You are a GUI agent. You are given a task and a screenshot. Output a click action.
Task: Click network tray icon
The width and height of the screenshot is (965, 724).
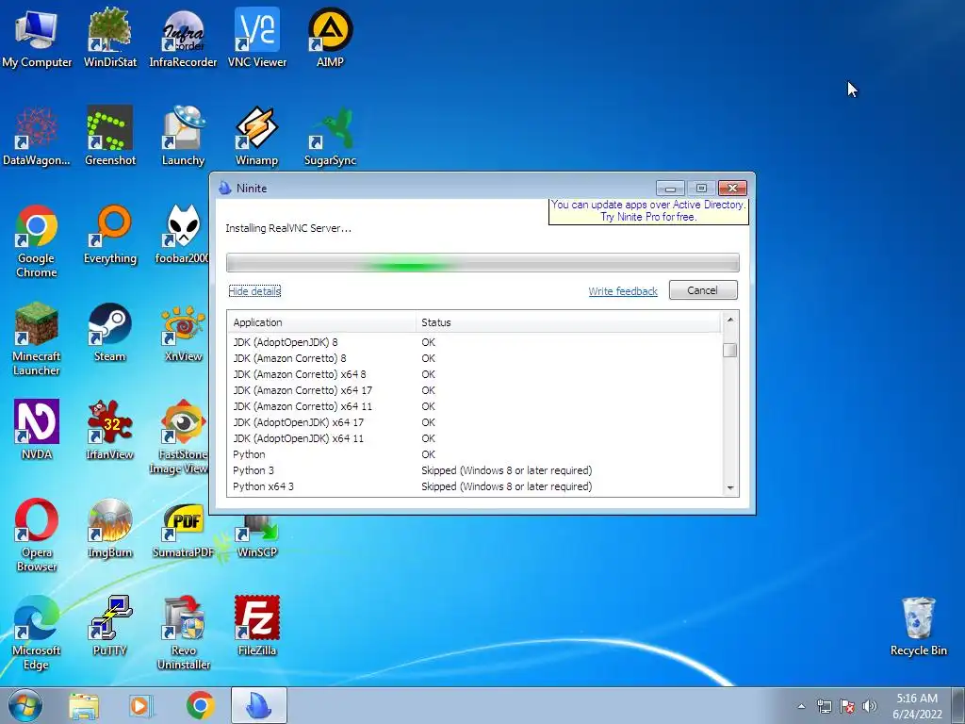tap(824, 706)
